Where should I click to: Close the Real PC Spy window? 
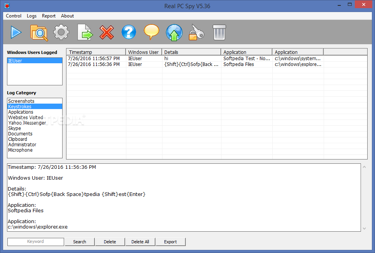[364, 5]
